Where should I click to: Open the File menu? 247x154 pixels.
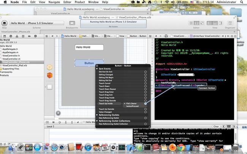(x=25, y=2)
